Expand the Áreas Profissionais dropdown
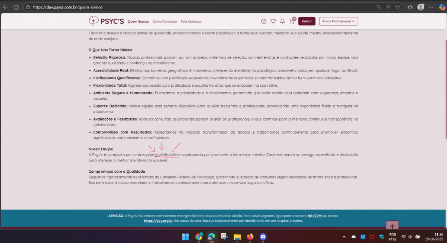This screenshot has height=243, width=447. (338, 21)
